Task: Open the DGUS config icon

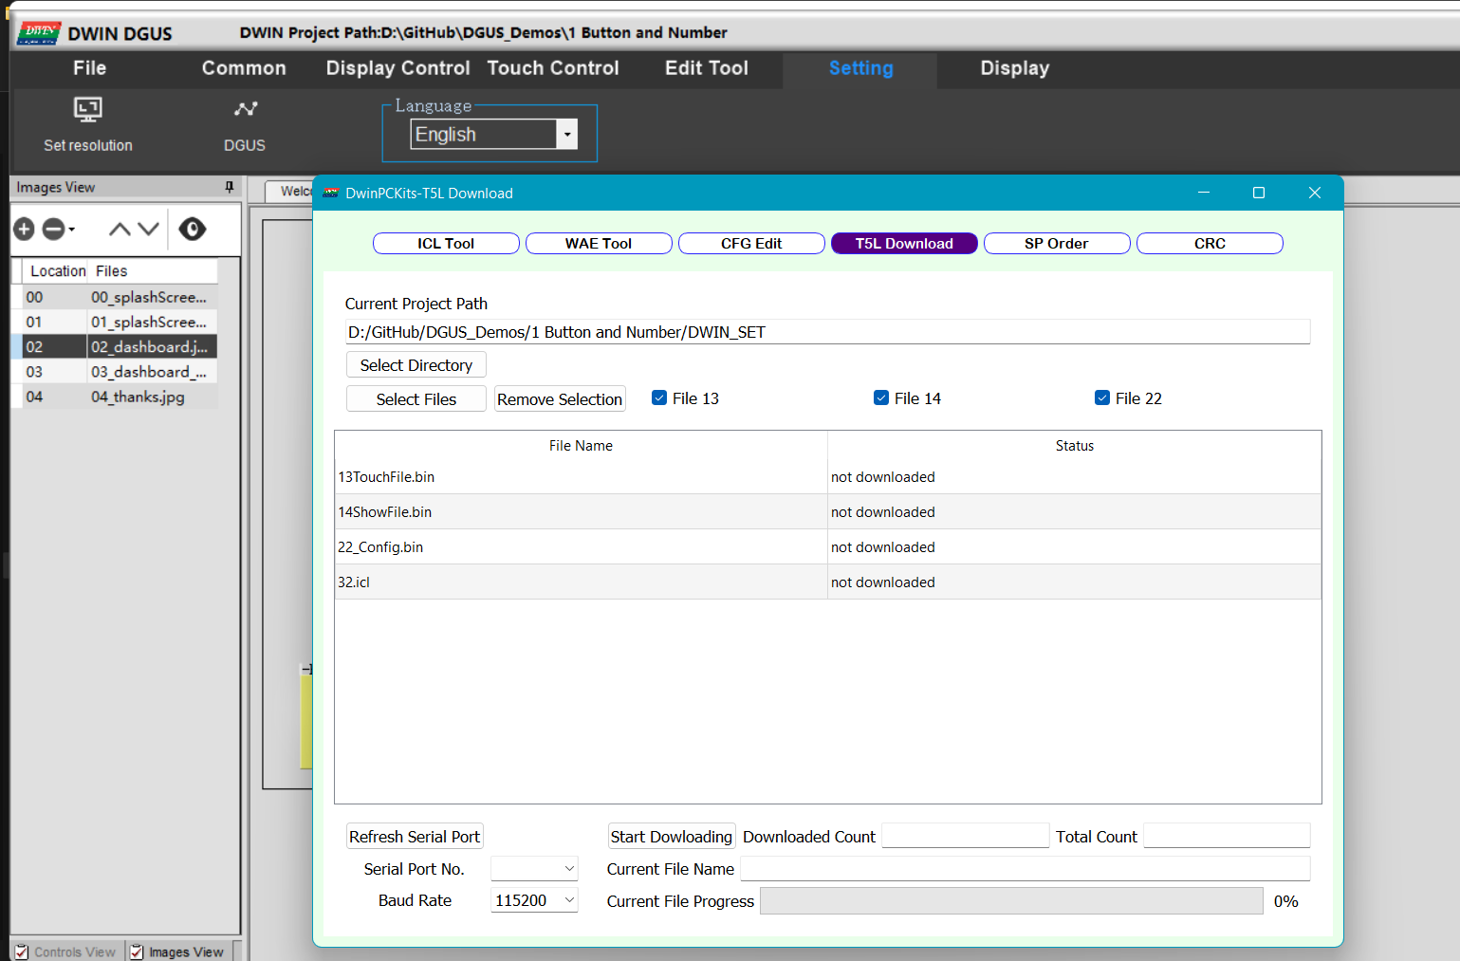Action: (x=245, y=110)
